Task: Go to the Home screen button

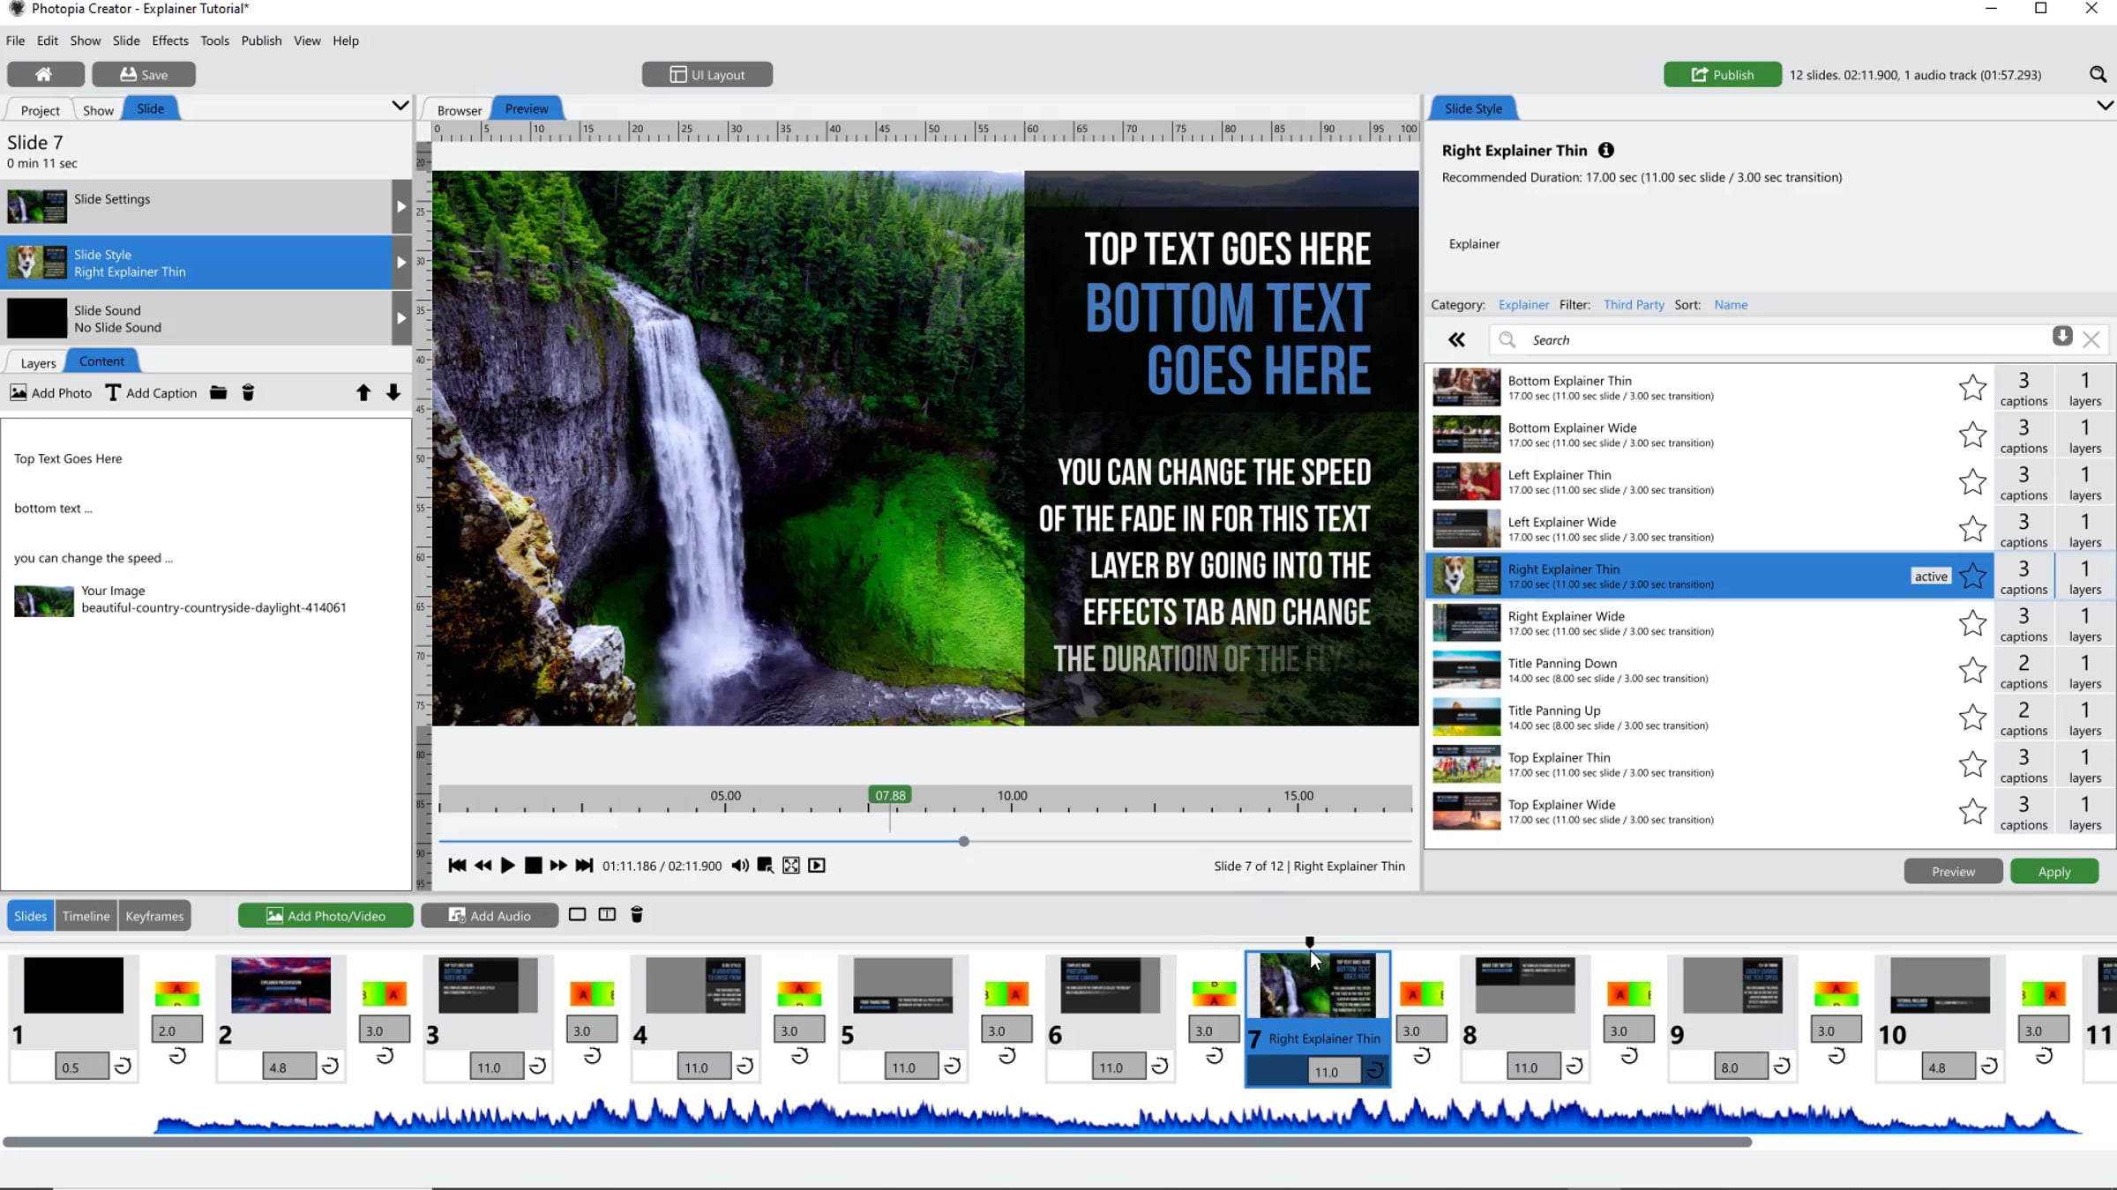Action: click(45, 74)
